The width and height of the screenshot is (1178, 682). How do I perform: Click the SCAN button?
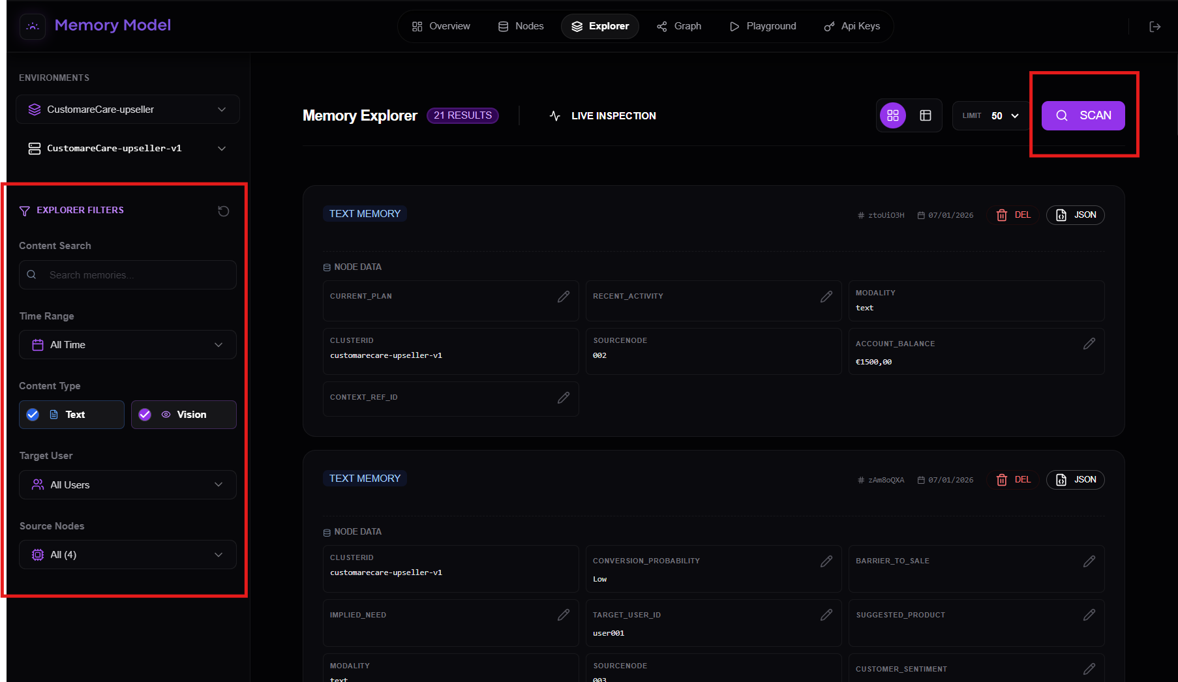tap(1083, 115)
